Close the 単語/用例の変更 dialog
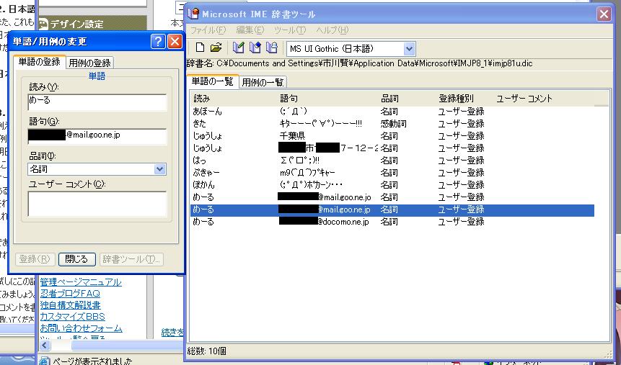Viewport: 621px width, 365px height. pos(175,41)
